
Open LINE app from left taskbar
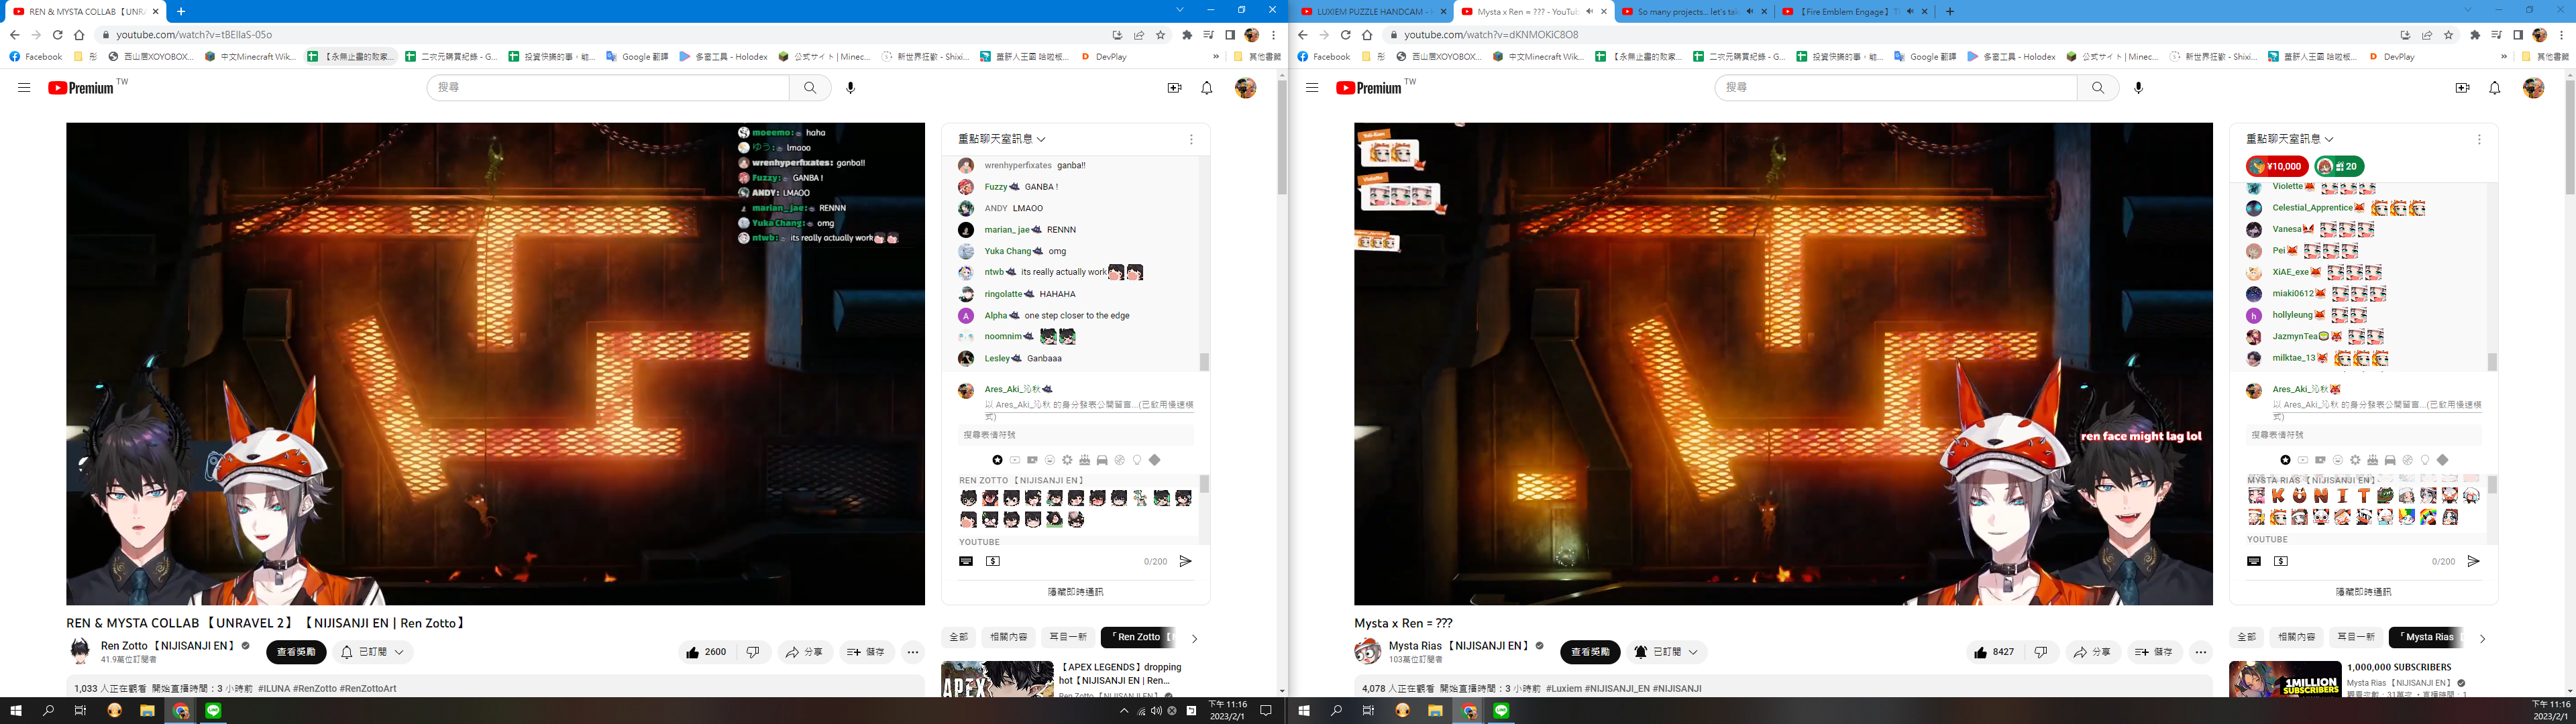pos(213,711)
